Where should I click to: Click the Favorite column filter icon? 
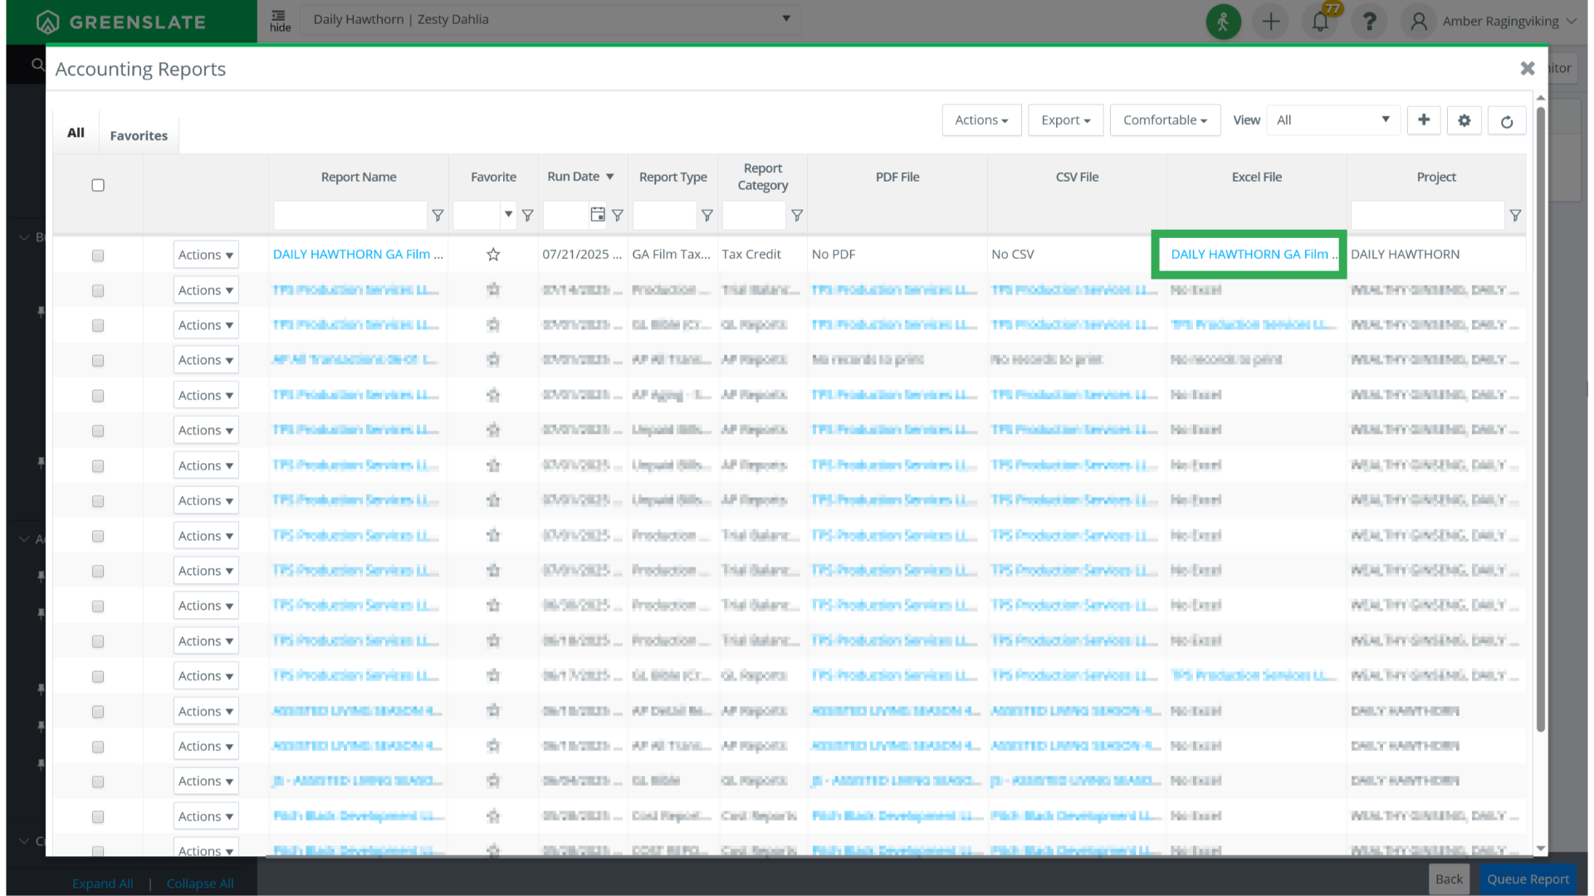[x=527, y=216]
